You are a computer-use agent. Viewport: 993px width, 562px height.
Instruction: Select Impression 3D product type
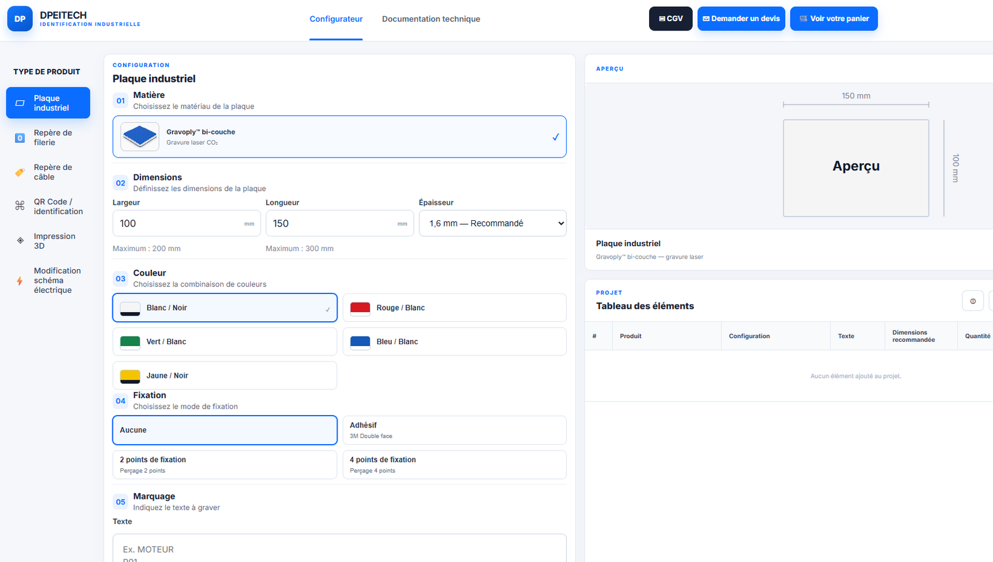coord(48,241)
